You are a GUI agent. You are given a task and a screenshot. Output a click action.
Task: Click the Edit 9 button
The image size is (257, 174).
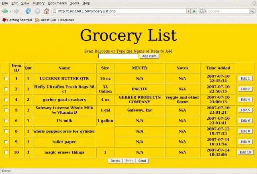(x=245, y=142)
